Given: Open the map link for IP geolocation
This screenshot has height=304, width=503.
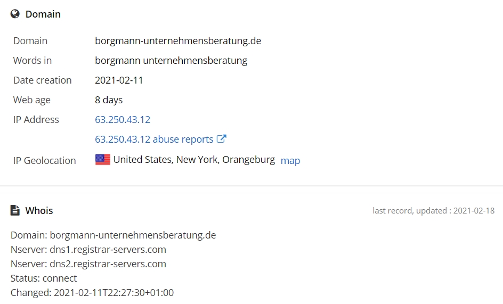Looking at the screenshot, I should (290, 160).
